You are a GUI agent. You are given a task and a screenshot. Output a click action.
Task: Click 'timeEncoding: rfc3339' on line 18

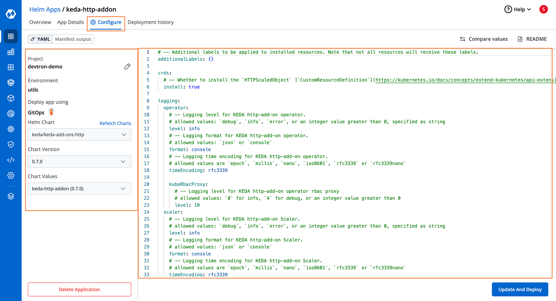pyautogui.click(x=198, y=171)
